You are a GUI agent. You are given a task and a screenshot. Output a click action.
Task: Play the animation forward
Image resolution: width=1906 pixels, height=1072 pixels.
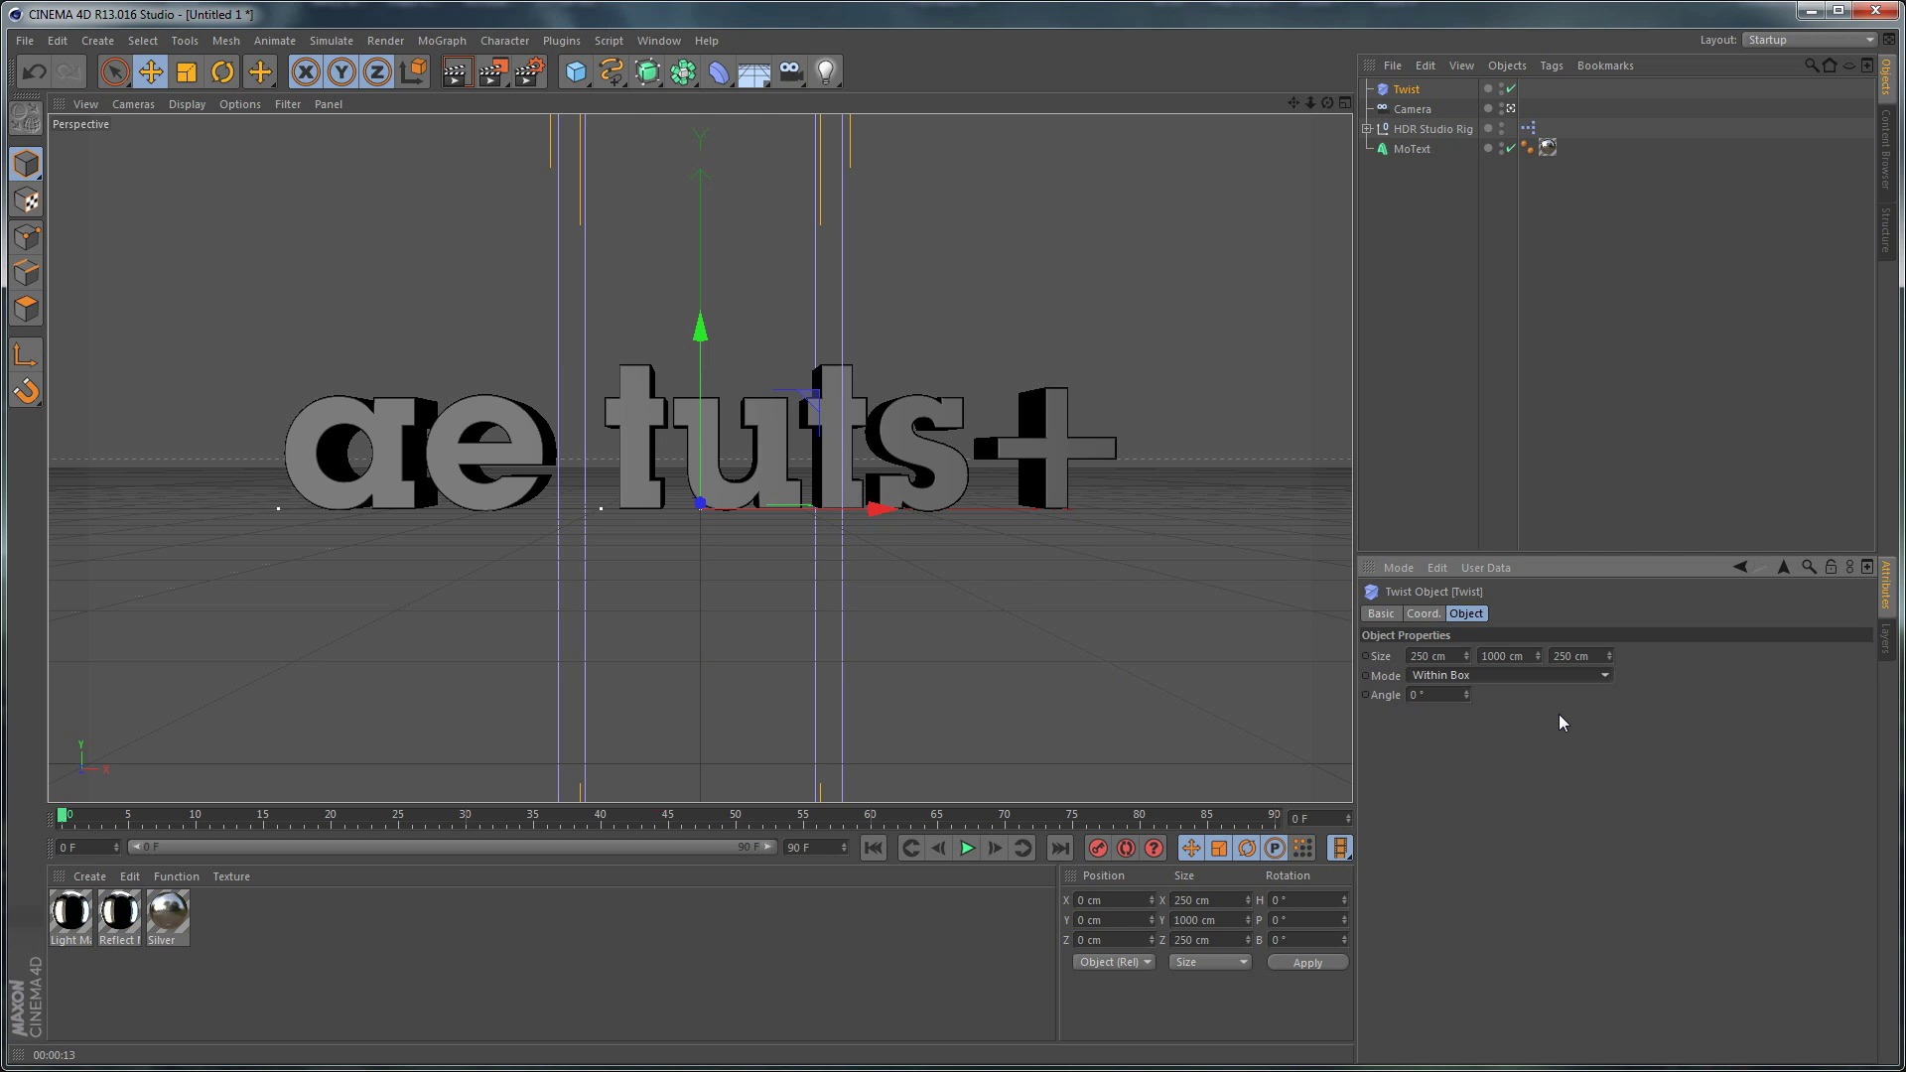966,849
